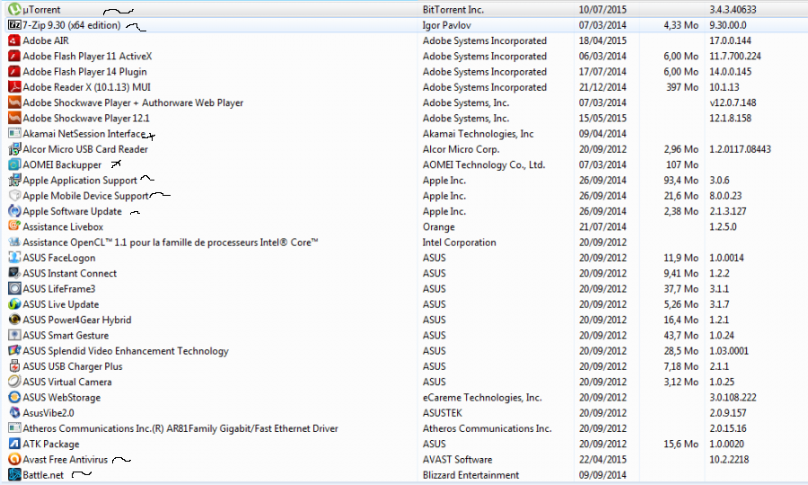Select the Atheros Communications Ethernet Driver entry
Viewport: 808px width, 485px height.
[x=180, y=428]
